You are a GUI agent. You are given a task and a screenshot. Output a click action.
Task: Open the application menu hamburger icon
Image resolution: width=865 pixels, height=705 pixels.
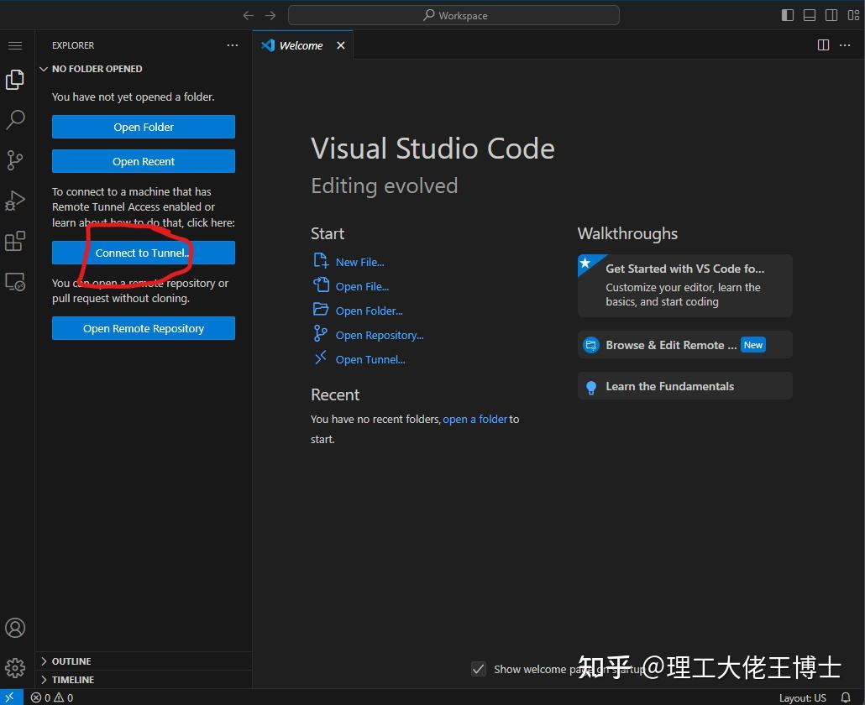click(15, 45)
